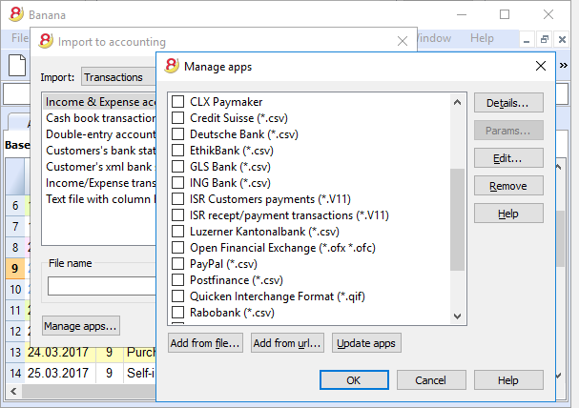Tick the Deutsche Bank (*.csv) checkbox
This screenshot has width=579, height=408.
[x=178, y=133]
